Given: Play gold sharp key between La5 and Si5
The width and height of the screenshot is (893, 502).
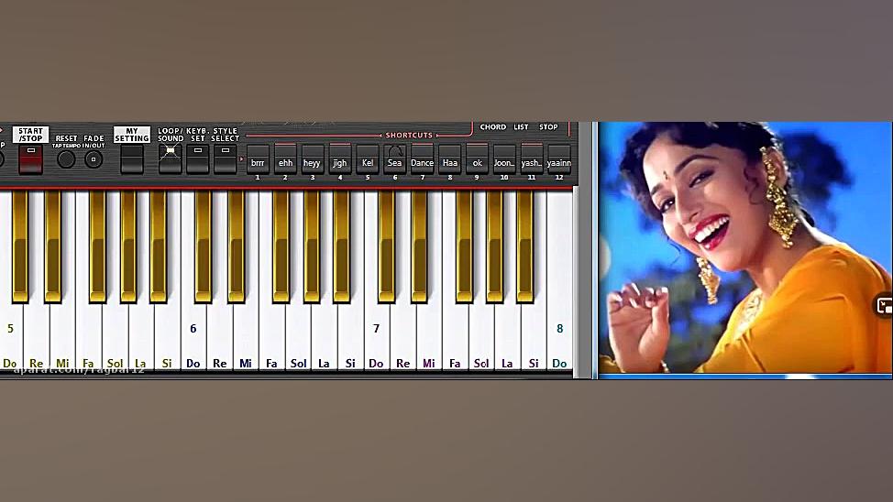Looking at the screenshot, I should point(159,246).
